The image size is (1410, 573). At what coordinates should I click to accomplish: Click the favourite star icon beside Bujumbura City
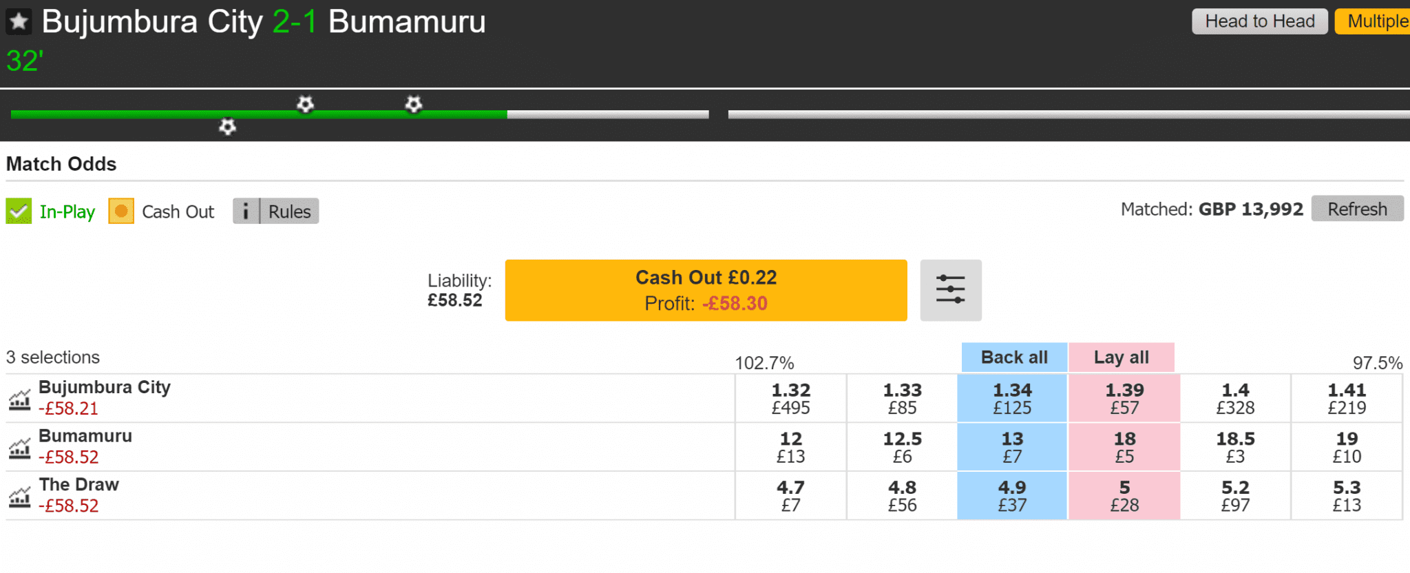(19, 22)
